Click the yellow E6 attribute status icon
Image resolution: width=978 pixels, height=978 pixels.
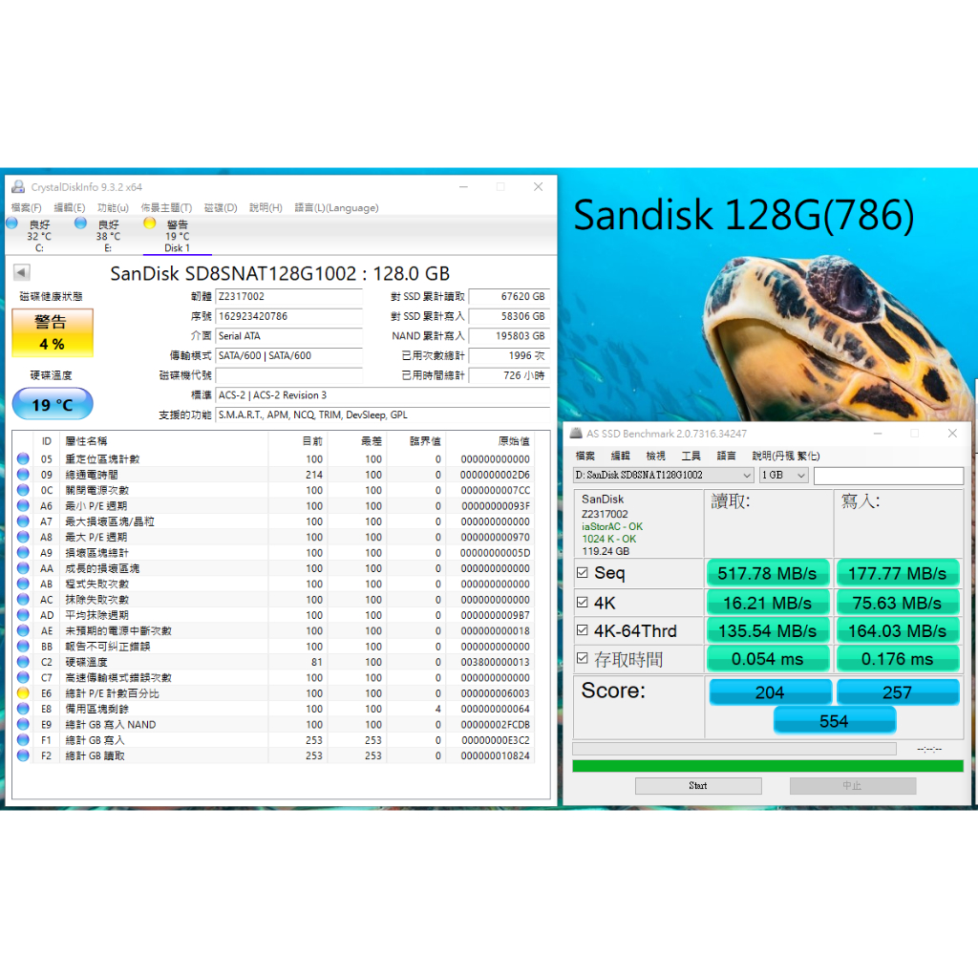(23, 693)
